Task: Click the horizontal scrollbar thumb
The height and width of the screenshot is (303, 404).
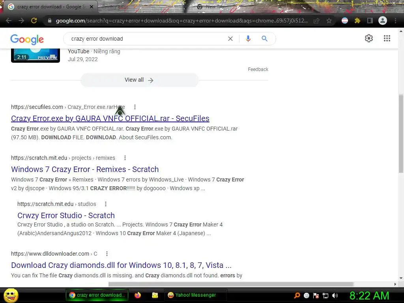Action: (x=231, y=284)
